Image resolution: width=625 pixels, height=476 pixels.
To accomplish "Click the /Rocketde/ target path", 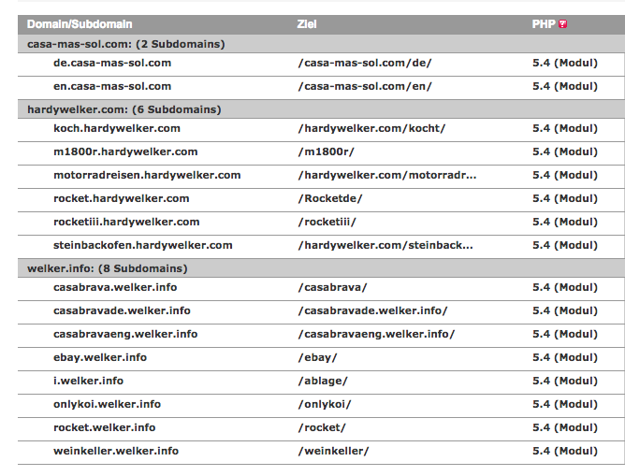I will pos(330,198).
